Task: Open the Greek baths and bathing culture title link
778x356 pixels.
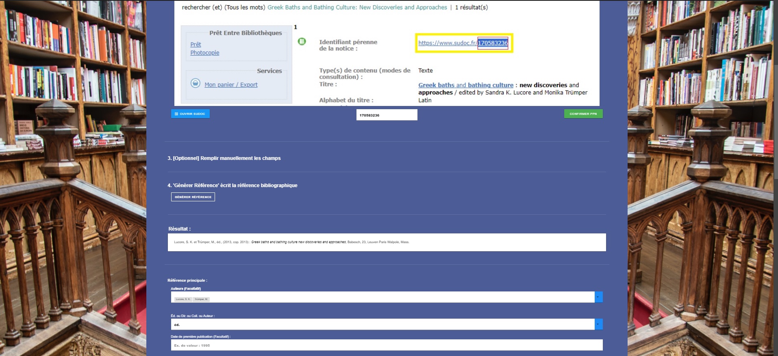Action: click(x=465, y=85)
